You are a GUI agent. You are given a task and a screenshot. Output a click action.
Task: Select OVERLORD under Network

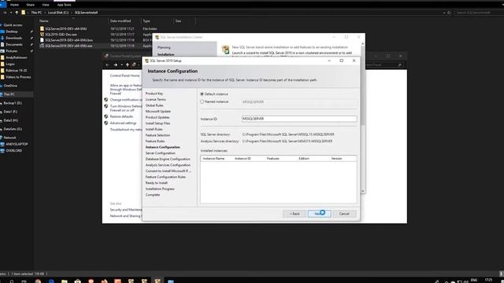[x=14, y=150]
